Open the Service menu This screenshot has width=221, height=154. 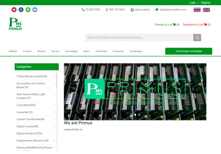click(55, 51)
